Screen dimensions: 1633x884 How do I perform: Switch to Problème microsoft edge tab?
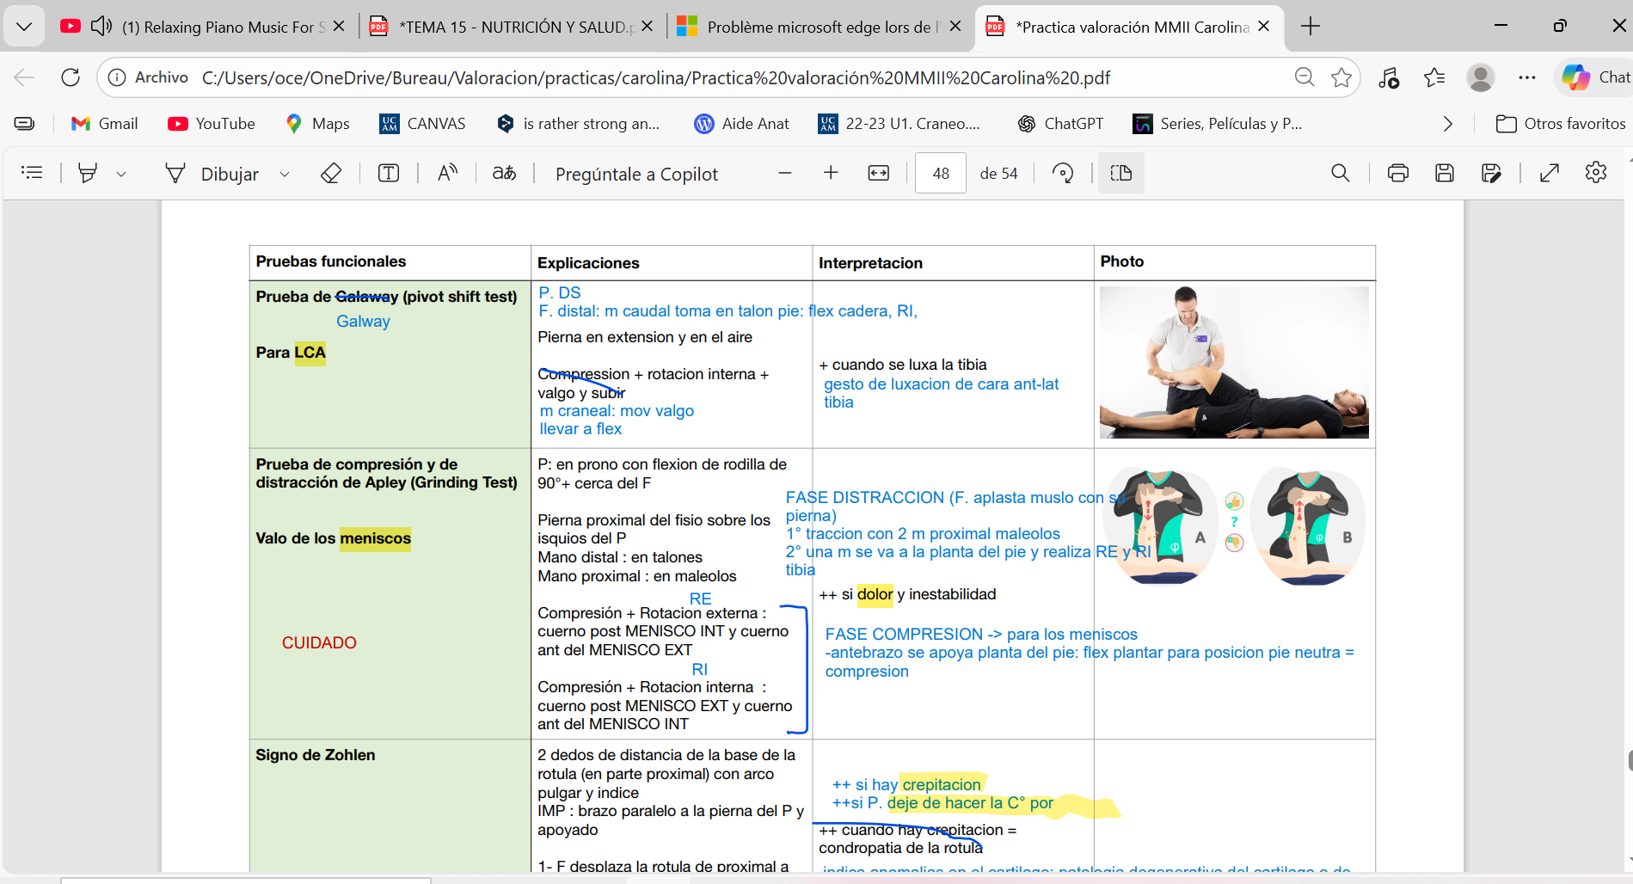pos(820,27)
